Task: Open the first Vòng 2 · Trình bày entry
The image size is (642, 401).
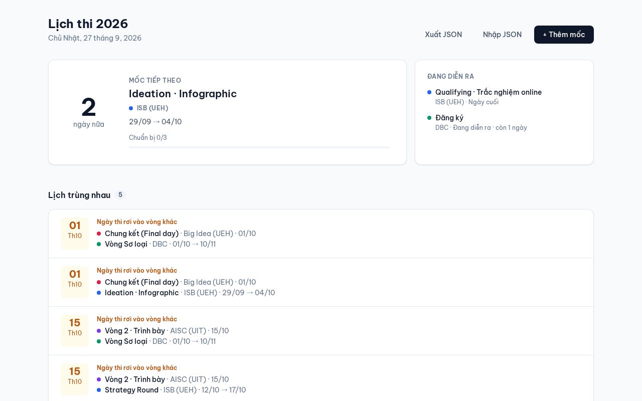Action: pyautogui.click(x=163, y=331)
